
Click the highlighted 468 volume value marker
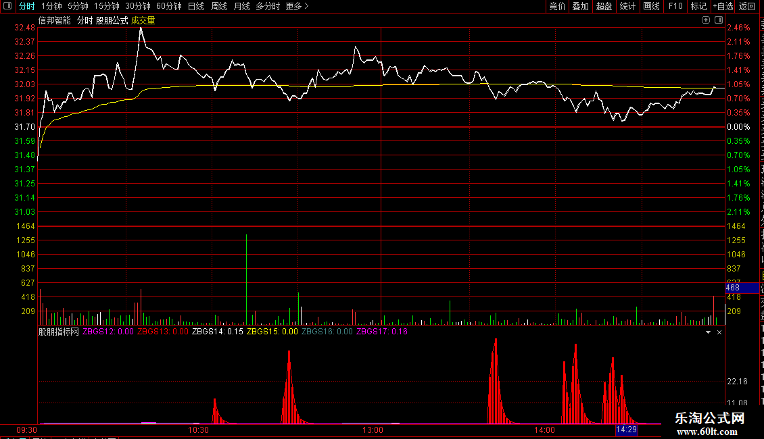[x=742, y=288]
